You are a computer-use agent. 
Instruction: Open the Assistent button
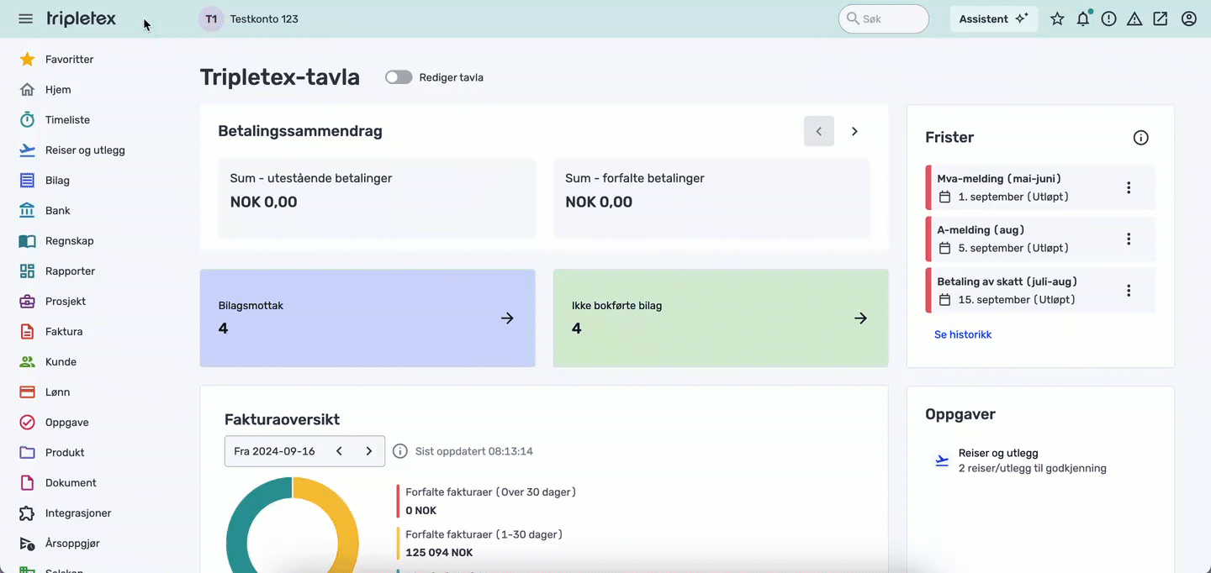993,18
